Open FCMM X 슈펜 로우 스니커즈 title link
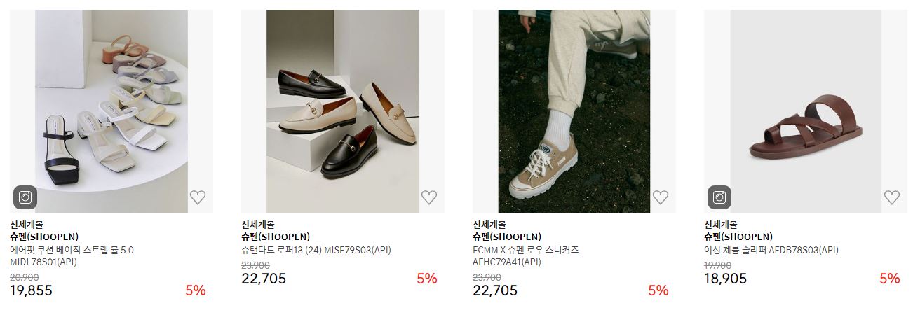The width and height of the screenshot is (913, 324). pos(526,256)
